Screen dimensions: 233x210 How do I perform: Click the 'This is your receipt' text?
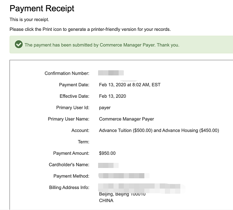coord(30,19)
